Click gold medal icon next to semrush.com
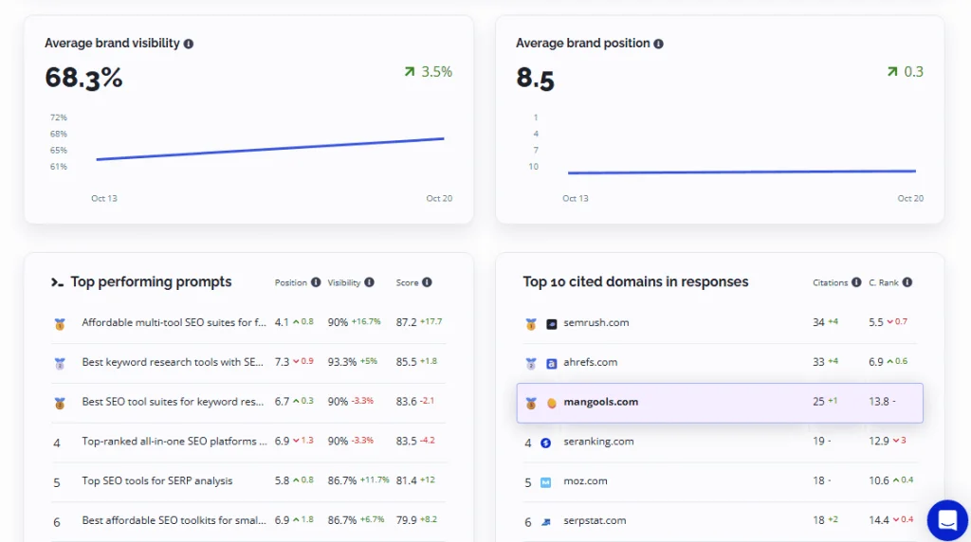The width and height of the screenshot is (971, 542). [x=531, y=324]
